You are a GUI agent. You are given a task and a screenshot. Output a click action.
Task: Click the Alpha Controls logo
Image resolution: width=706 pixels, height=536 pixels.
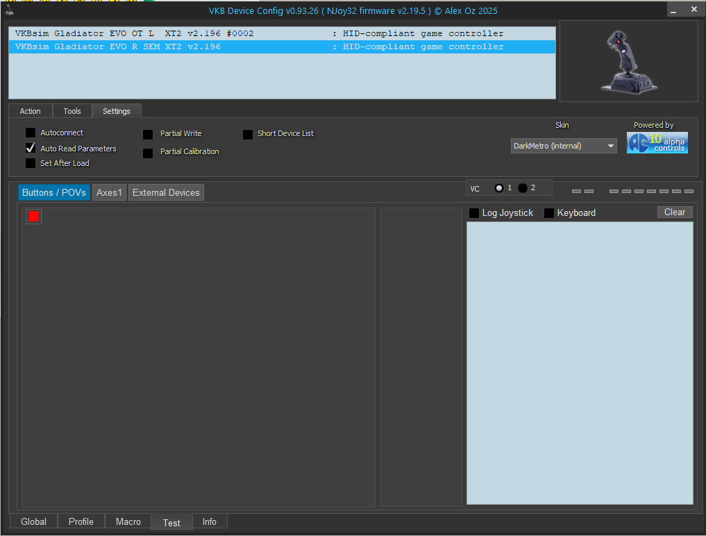click(657, 143)
